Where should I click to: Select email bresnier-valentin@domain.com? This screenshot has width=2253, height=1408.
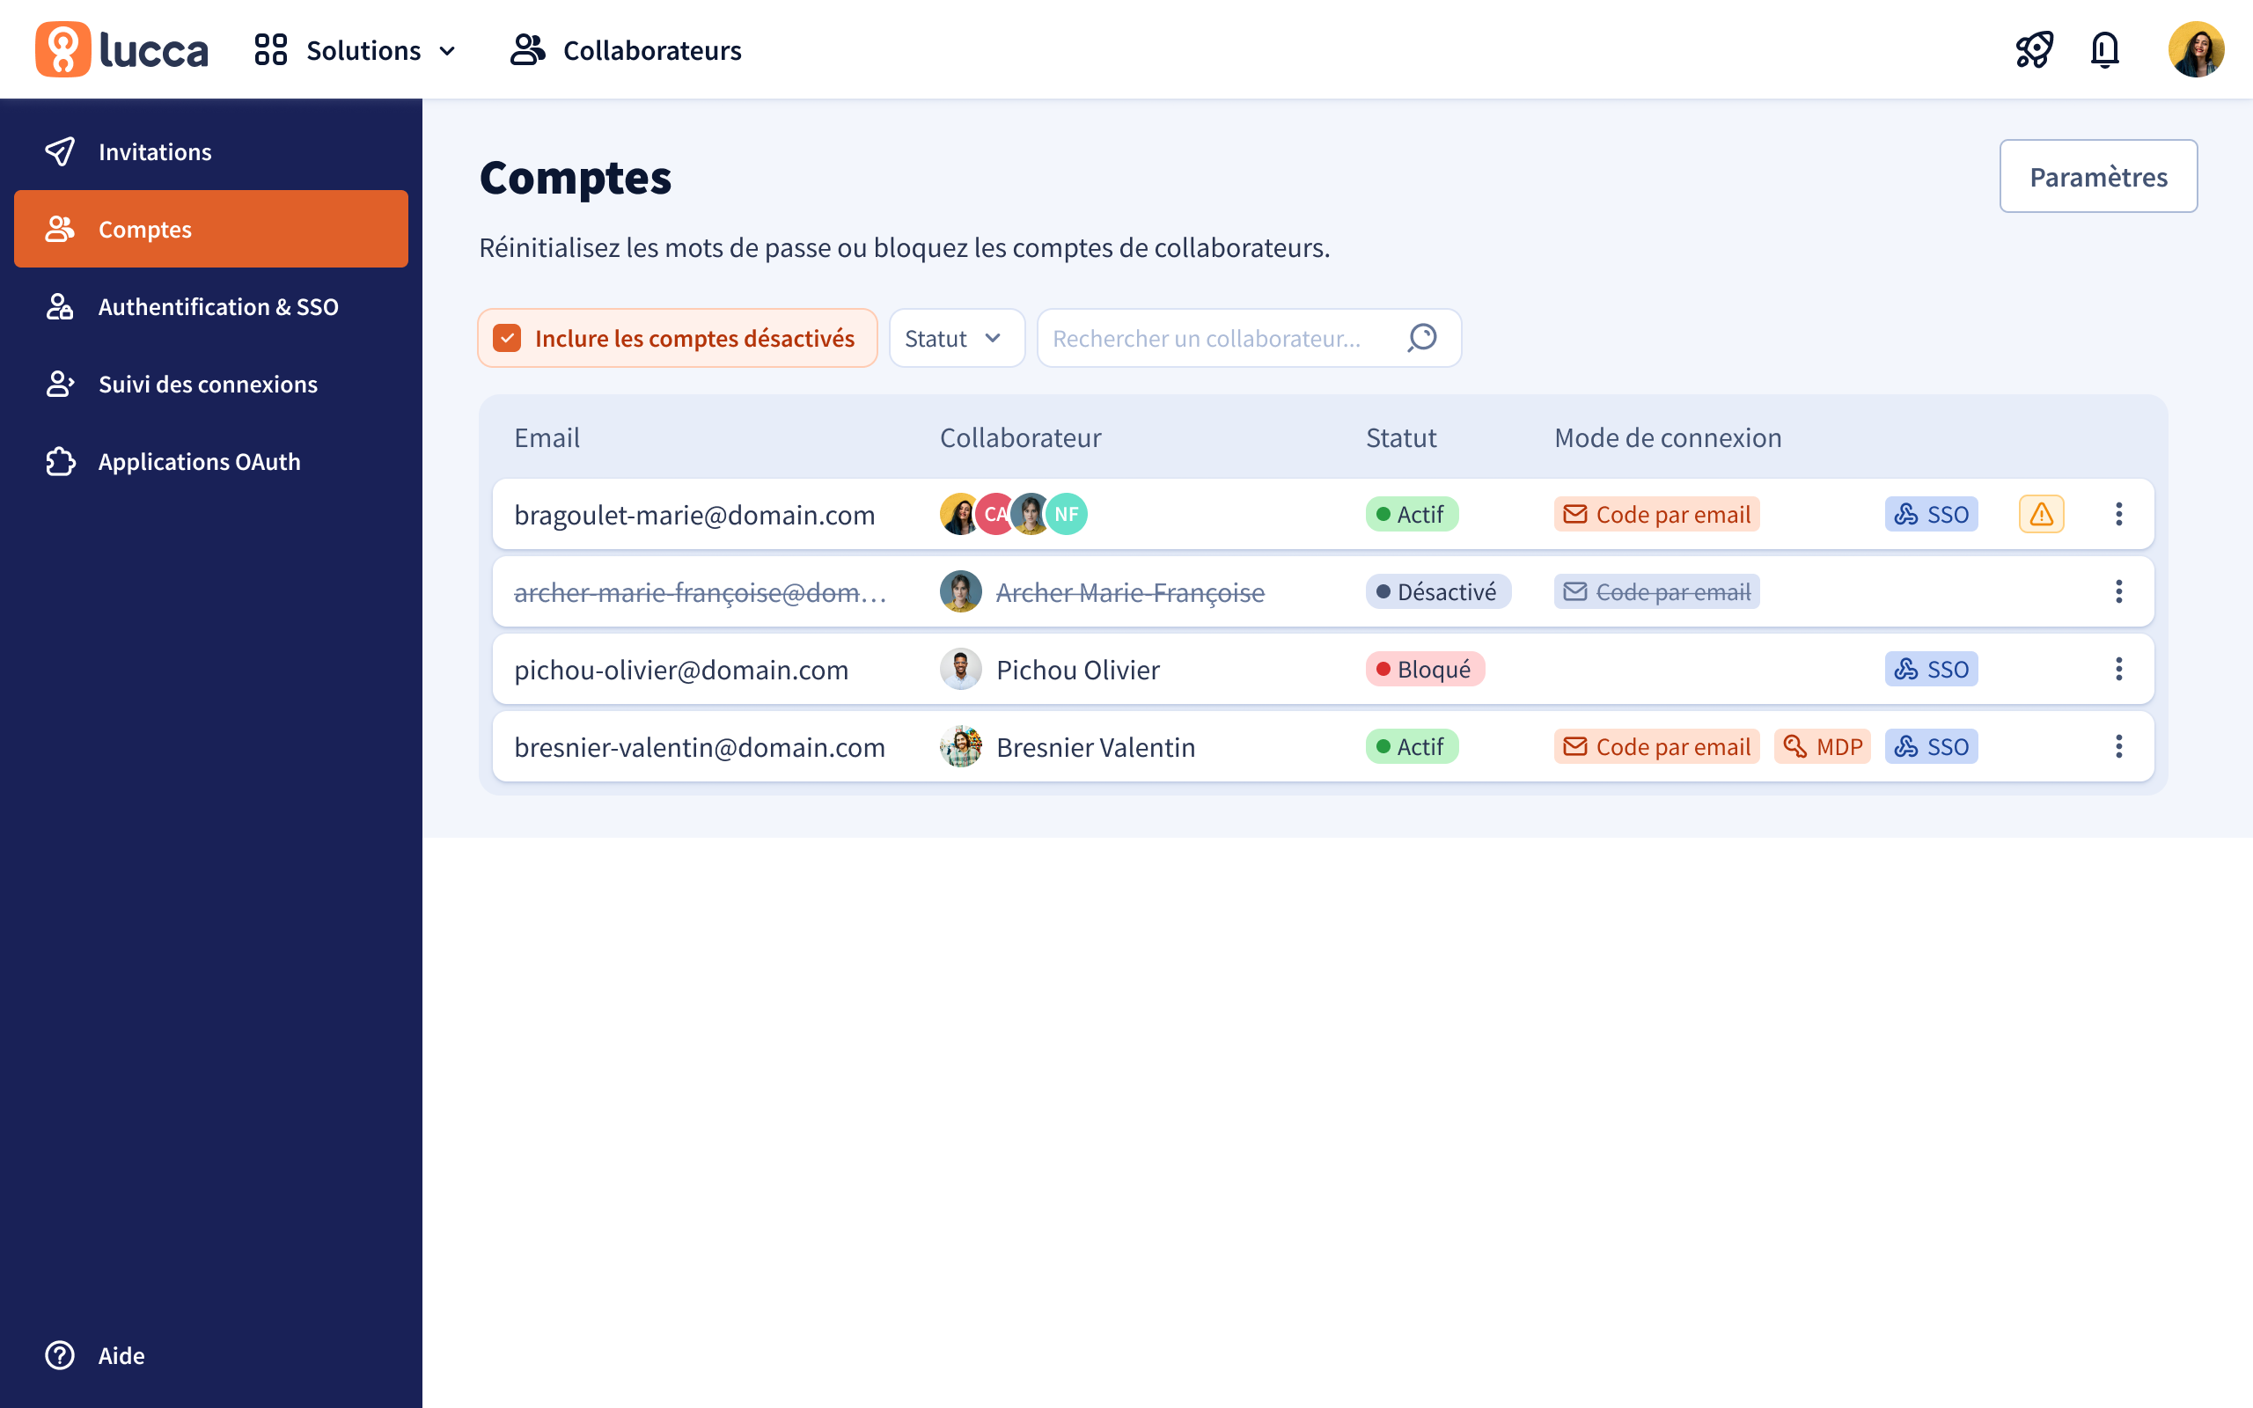click(x=699, y=747)
